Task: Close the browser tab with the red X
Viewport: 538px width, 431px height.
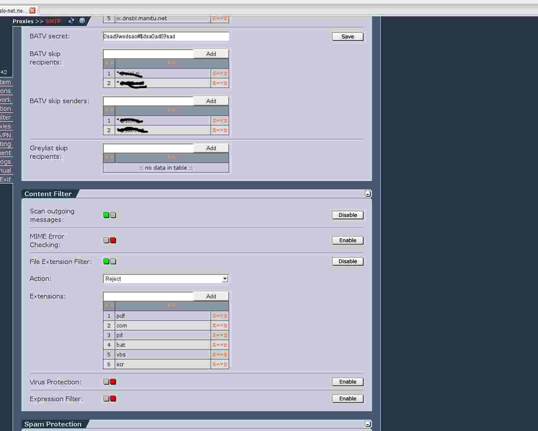Action: pyautogui.click(x=32, y=10)
